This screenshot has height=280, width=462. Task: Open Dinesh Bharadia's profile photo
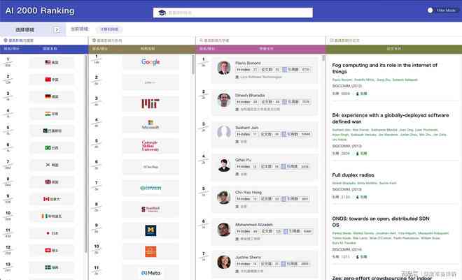[224, 100]
